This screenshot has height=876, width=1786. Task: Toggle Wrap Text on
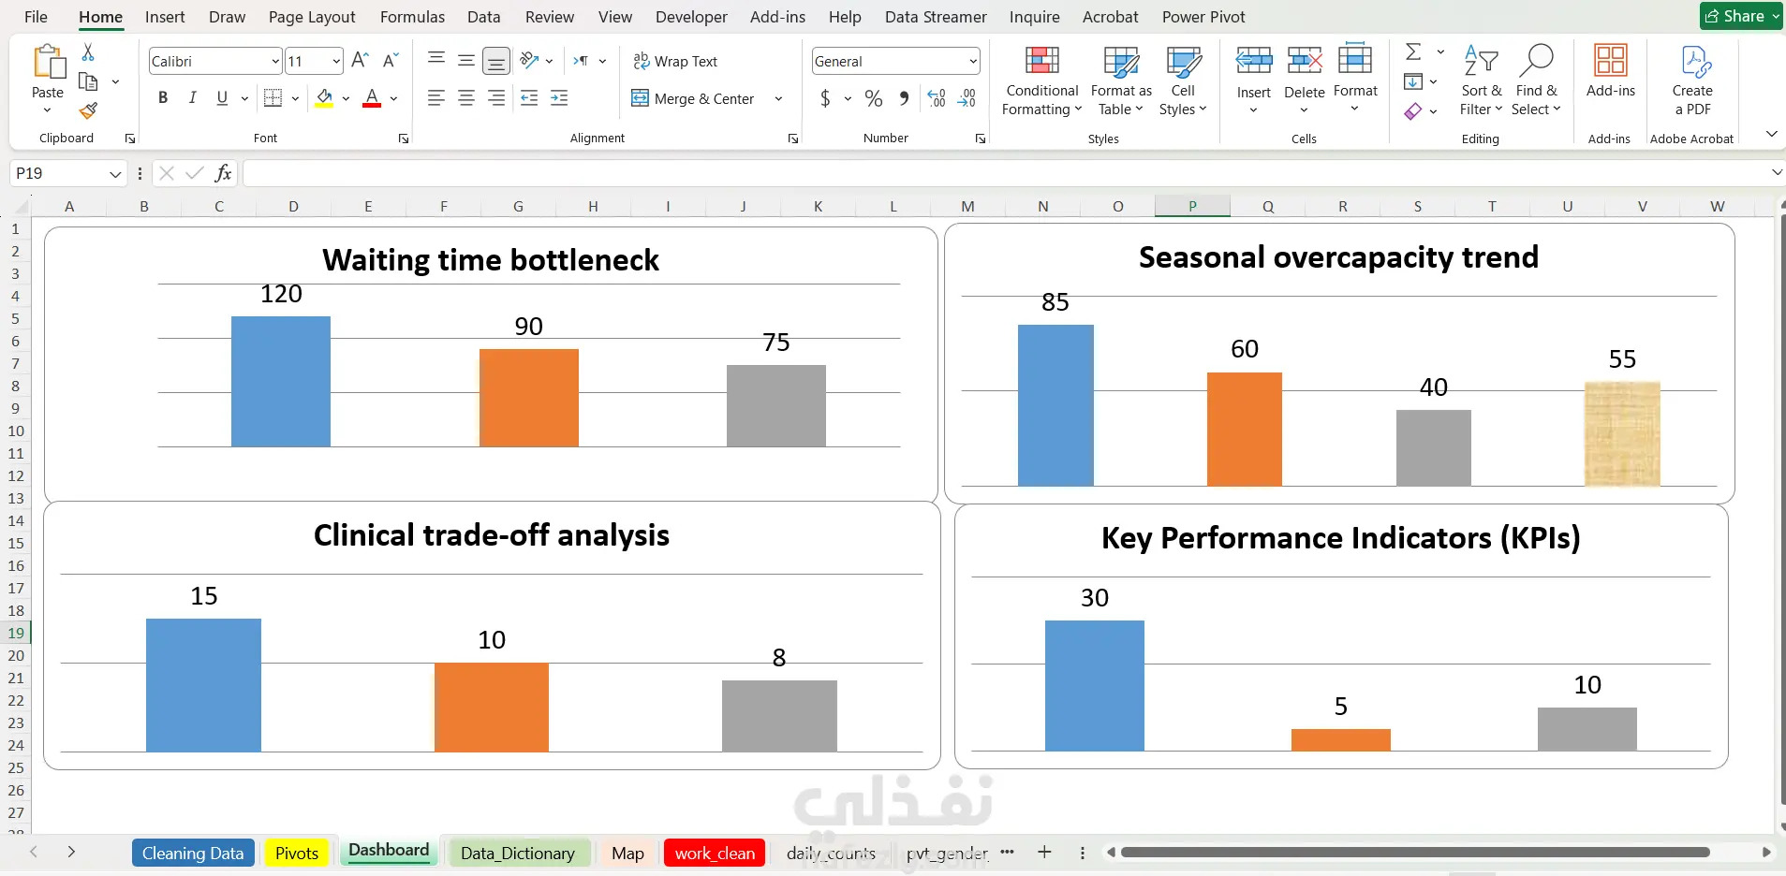[675, 61]
